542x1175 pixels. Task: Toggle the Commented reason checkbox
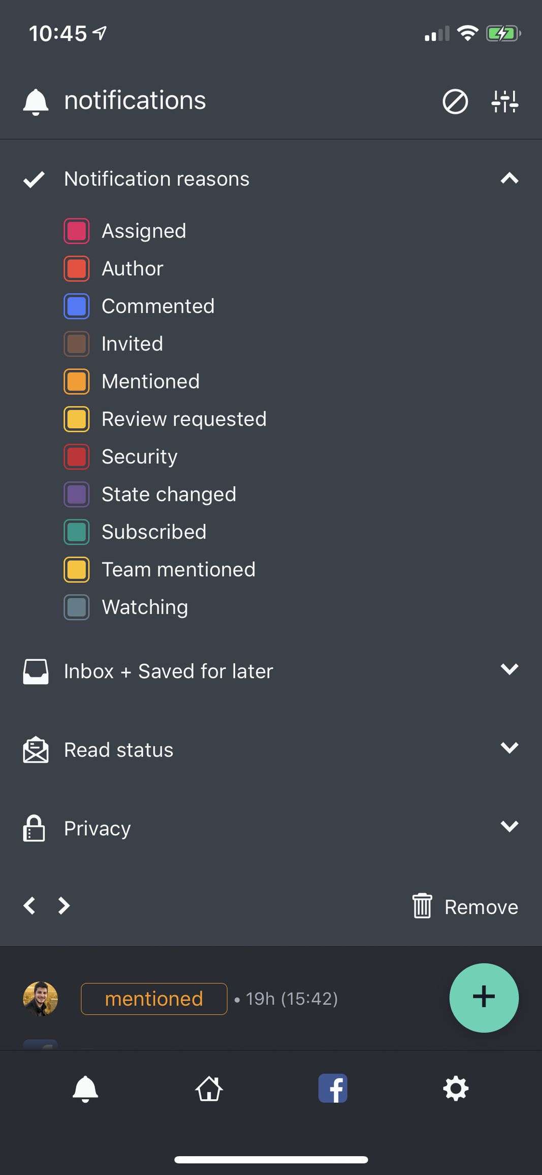point(77,306)
